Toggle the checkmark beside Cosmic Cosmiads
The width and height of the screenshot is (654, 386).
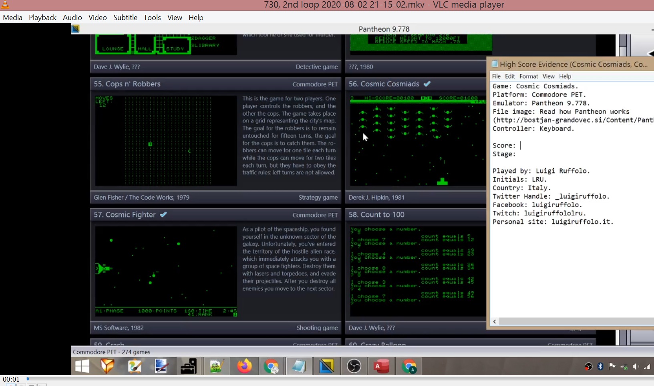pyautogui.click(x=427, y=84)
